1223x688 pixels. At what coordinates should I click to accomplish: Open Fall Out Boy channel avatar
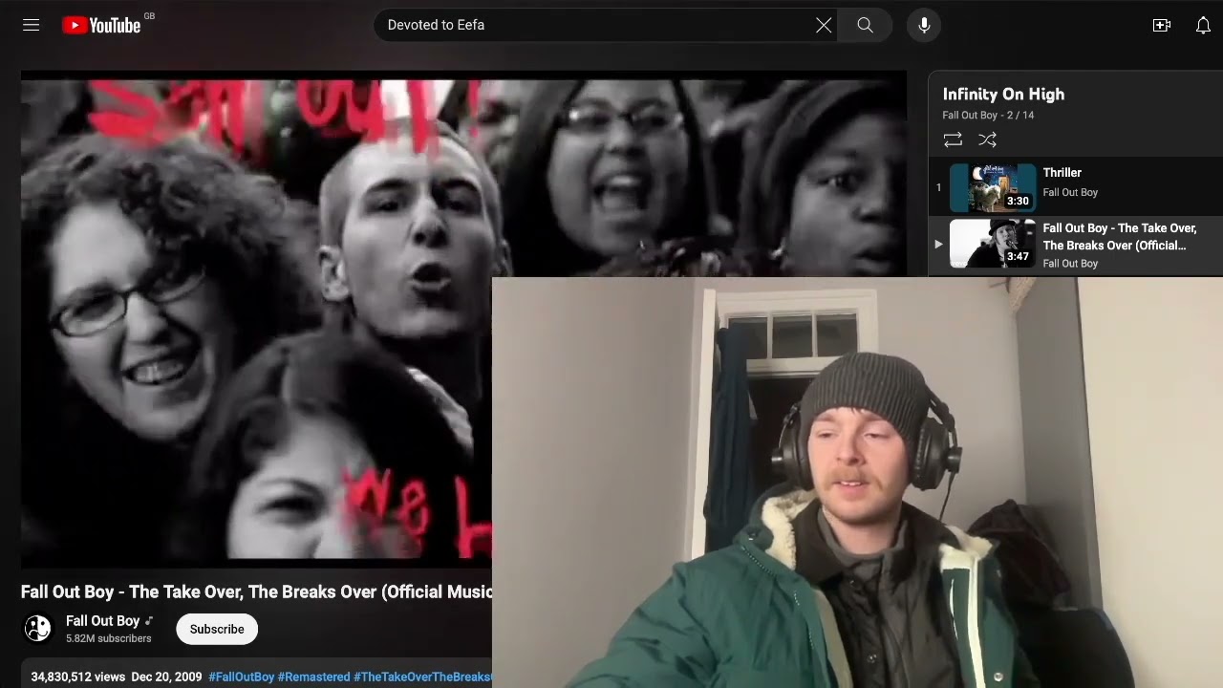click(x=38, y=628)
